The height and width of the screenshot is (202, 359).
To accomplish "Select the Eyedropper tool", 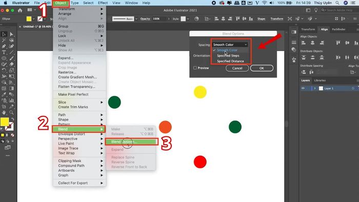I will (x=4, y=94).
